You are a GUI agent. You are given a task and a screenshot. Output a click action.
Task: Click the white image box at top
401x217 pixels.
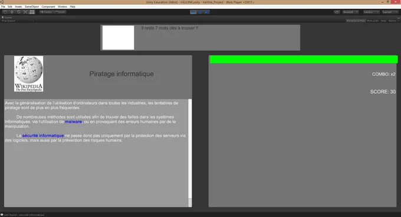pos(118,38)
